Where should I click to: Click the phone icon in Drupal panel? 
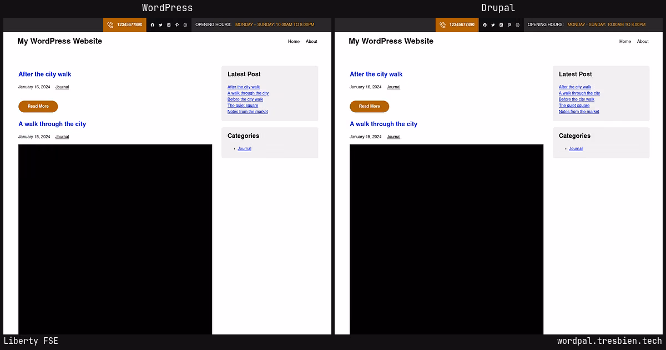point(442,25)
